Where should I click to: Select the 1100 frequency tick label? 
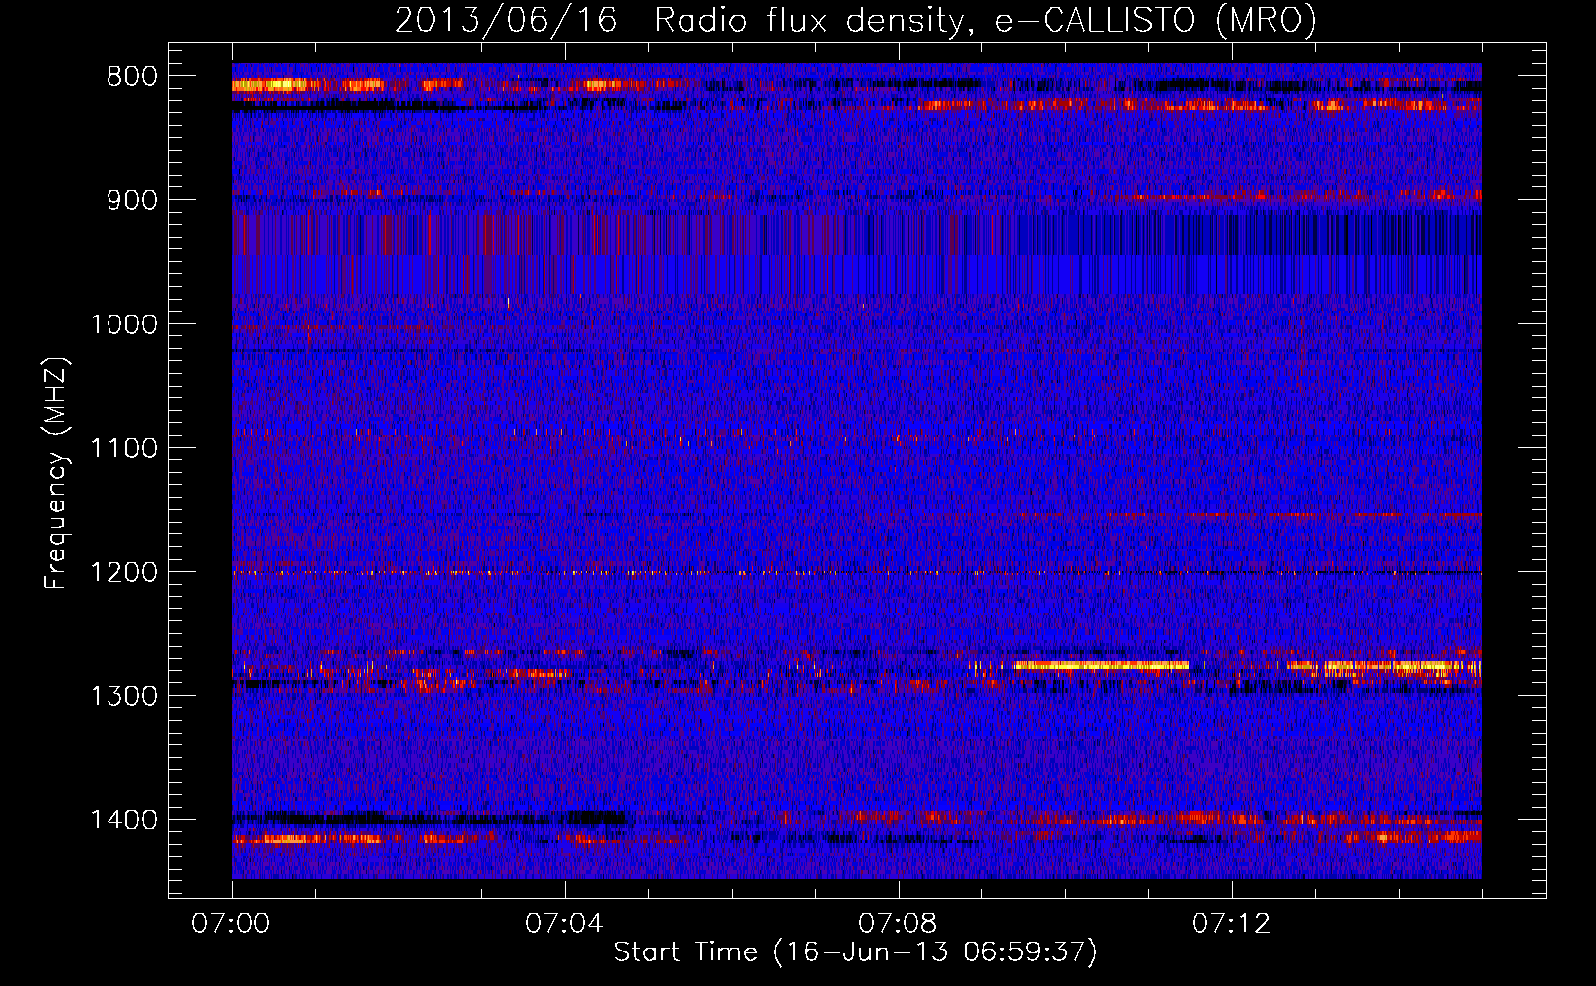(x=123, y=449)
